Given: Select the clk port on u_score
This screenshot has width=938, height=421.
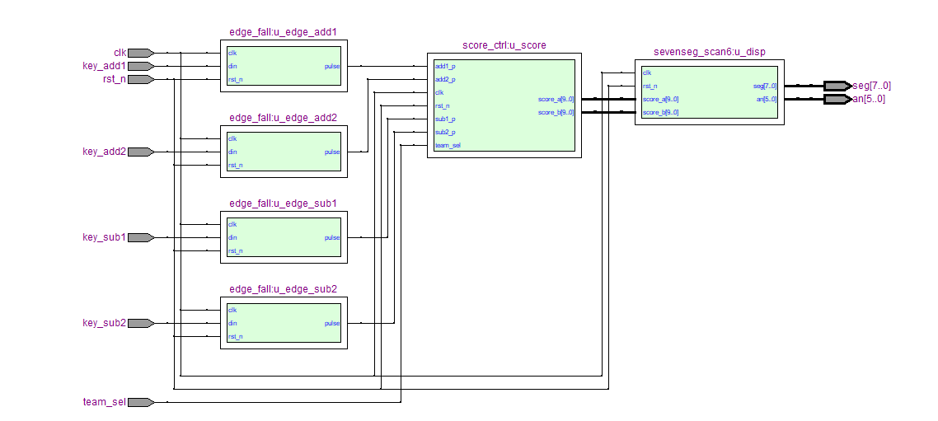Looking at the screenshot, I should (439, 93).
